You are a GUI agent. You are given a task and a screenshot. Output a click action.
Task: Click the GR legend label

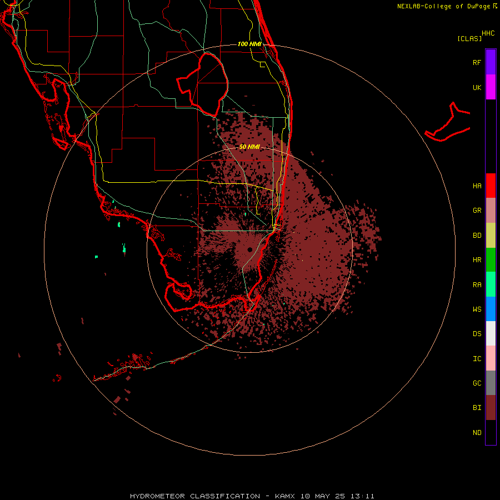click(477, 211)
